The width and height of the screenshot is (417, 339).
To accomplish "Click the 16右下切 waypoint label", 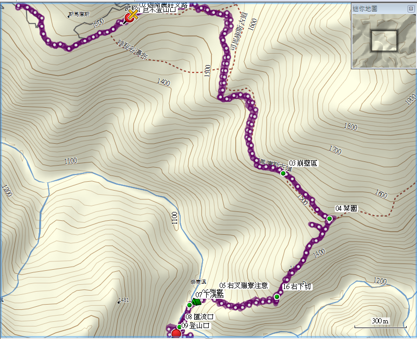I will pyautogui.click(x=297, y=286).
